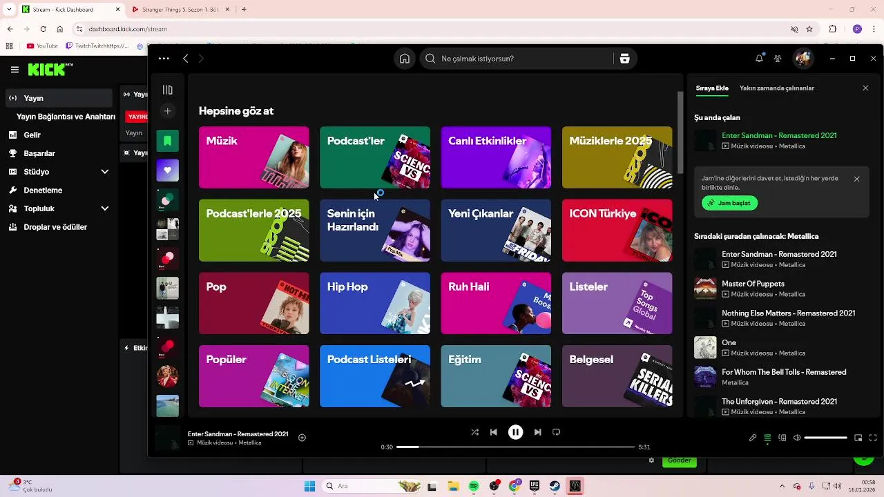884x497 pixels.
Task: Skip to previous track
Action: point(493,432)
